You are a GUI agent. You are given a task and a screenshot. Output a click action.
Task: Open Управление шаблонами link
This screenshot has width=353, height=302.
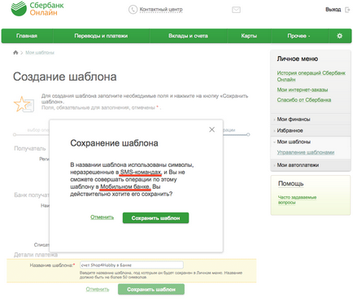[x=306, y=152]
